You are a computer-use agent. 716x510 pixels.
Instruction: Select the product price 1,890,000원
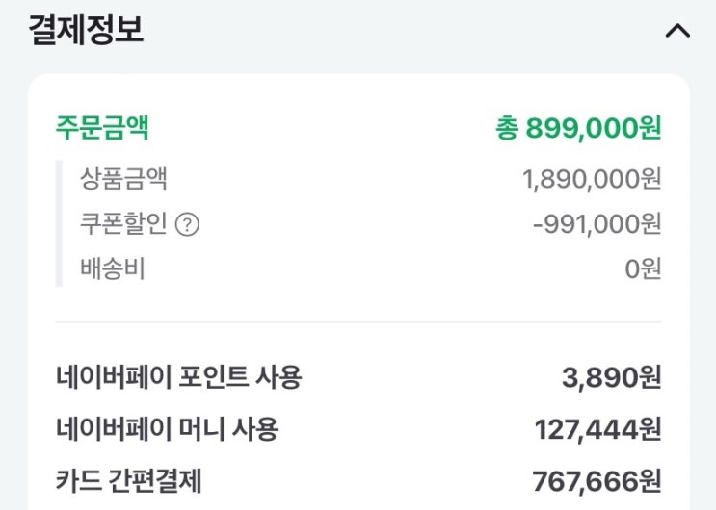(592, 178)
